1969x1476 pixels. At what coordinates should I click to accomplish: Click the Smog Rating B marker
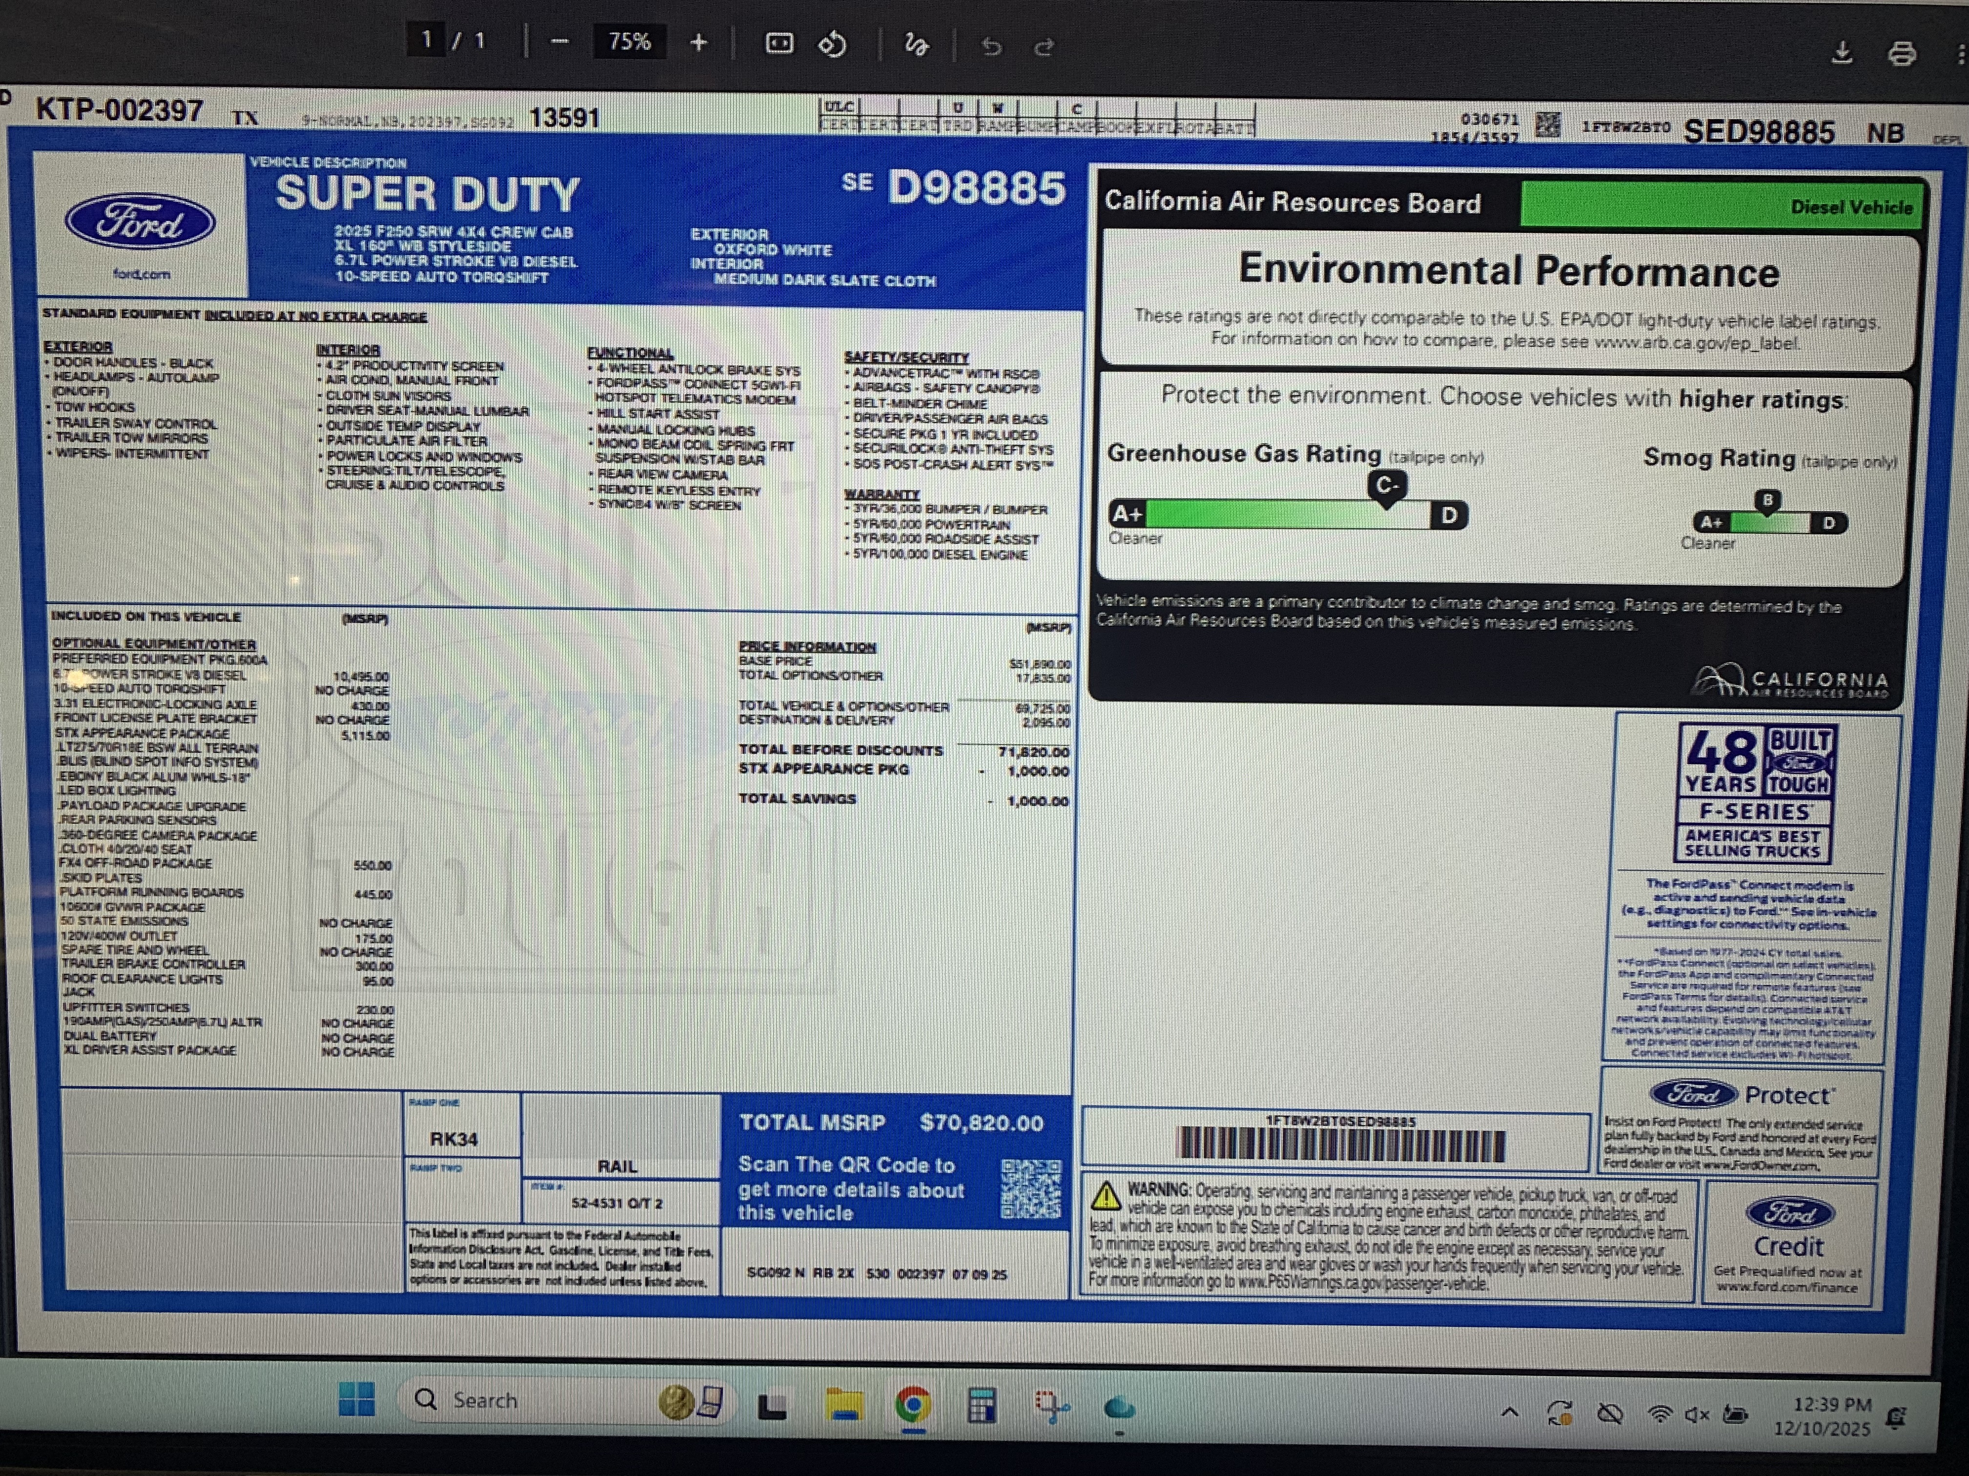(1768, 501)
